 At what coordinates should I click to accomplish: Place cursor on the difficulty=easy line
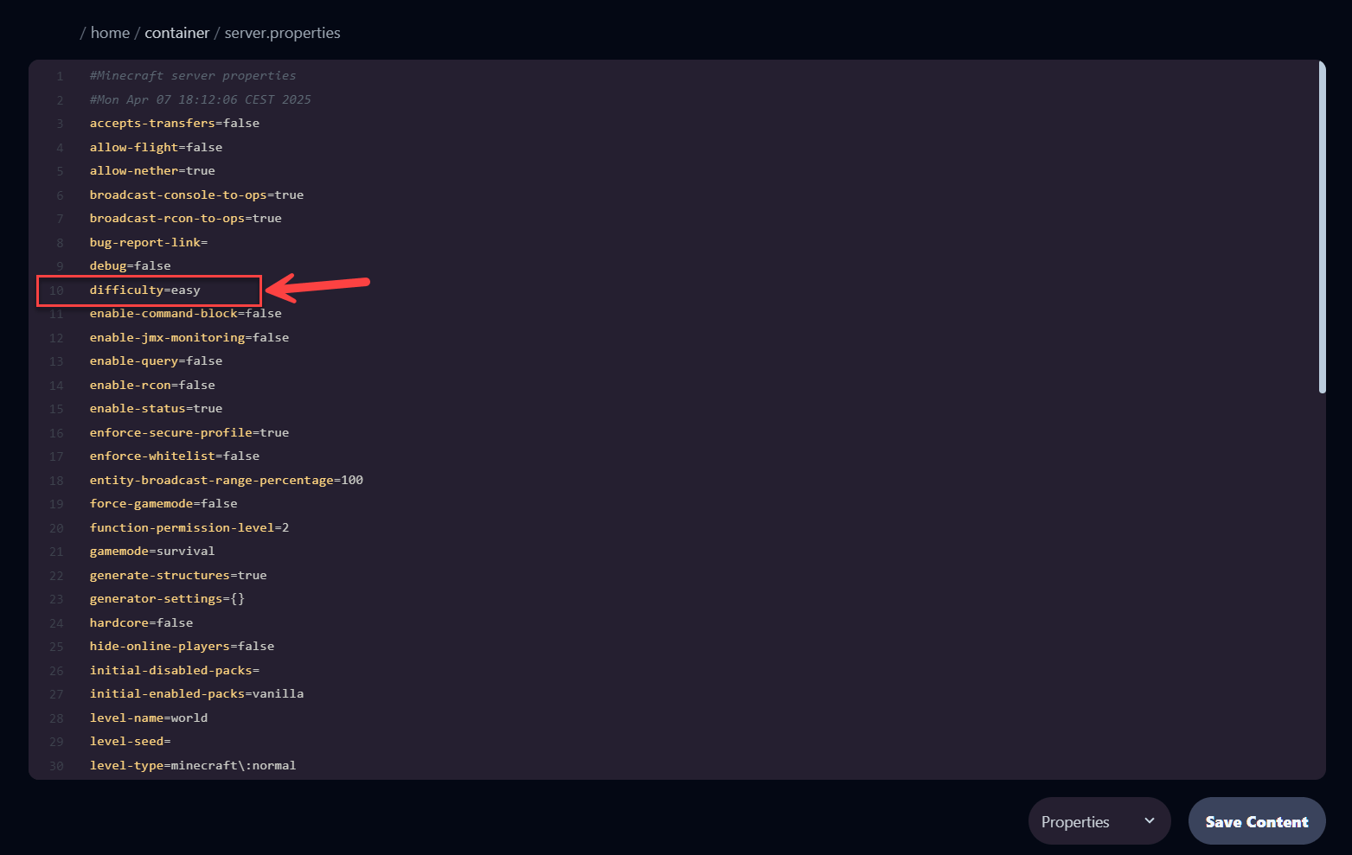[144, 290]
